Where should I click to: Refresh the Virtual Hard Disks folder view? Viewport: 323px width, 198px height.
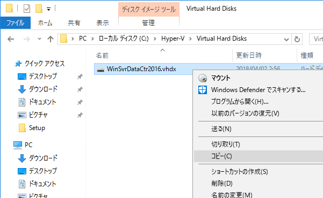[x=297, y=39]
